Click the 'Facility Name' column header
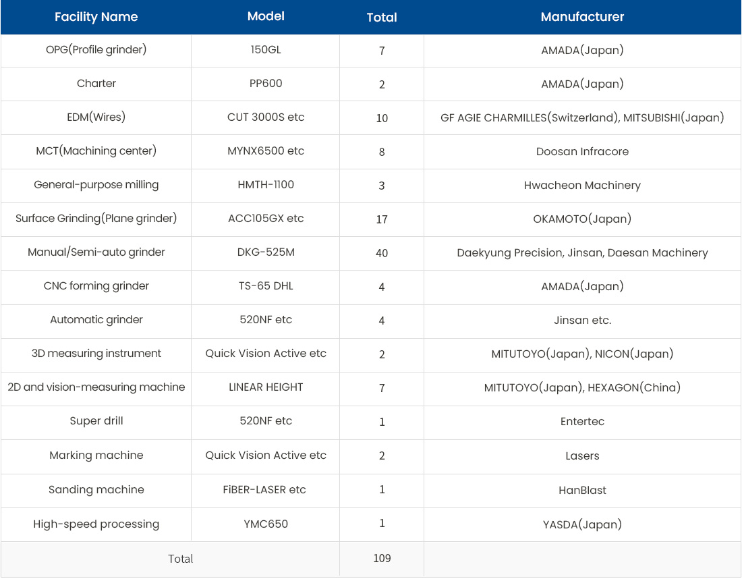Viewport: 742px width, 579px height. click(96, 17)
